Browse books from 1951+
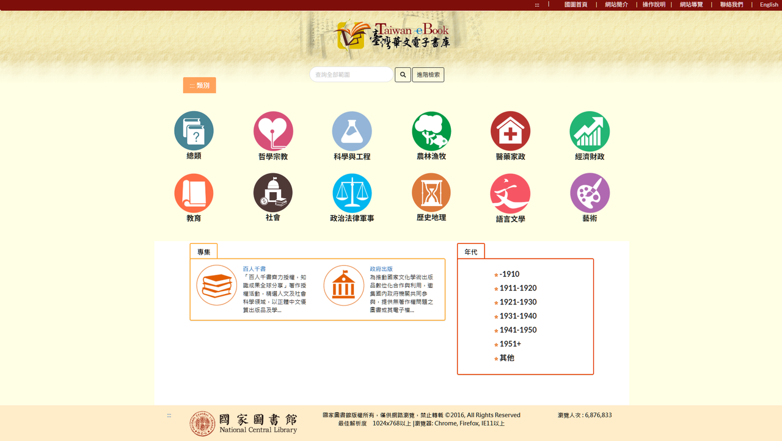This screenshot has height=441, width=782. [x=510, y=345]
